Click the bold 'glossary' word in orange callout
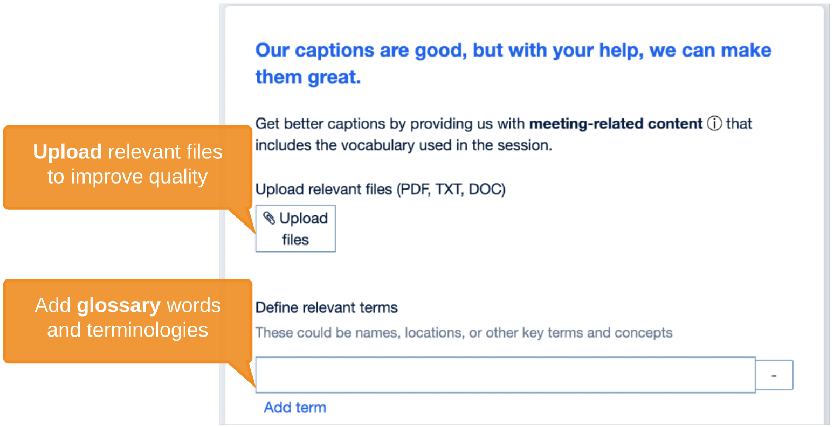834x427 pixels. coord(119,305)
